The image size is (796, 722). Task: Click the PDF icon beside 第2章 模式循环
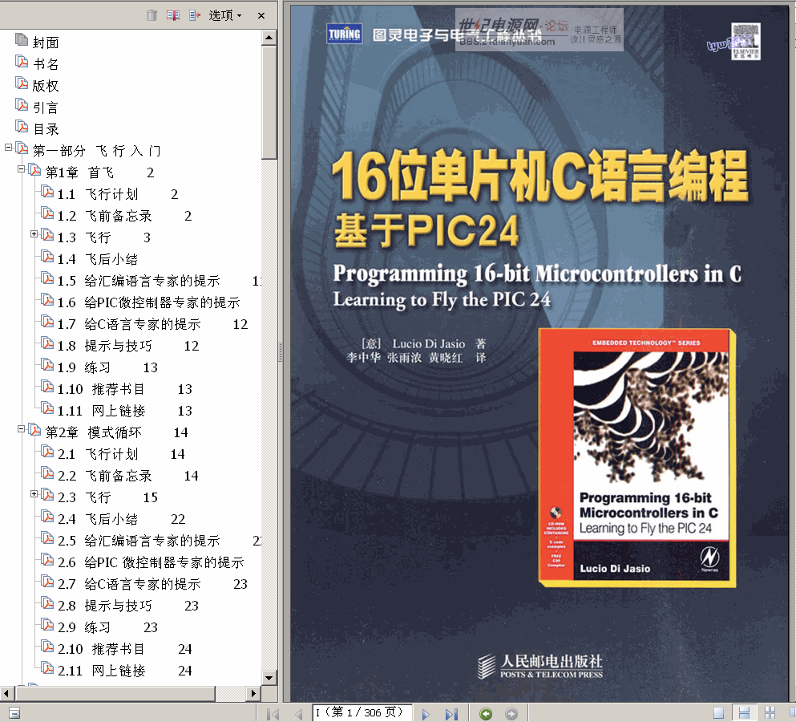(34, 430)
